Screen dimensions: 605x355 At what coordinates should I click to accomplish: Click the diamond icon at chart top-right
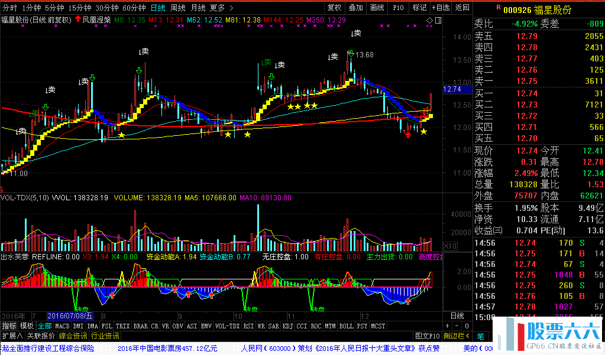pos(429,20)
